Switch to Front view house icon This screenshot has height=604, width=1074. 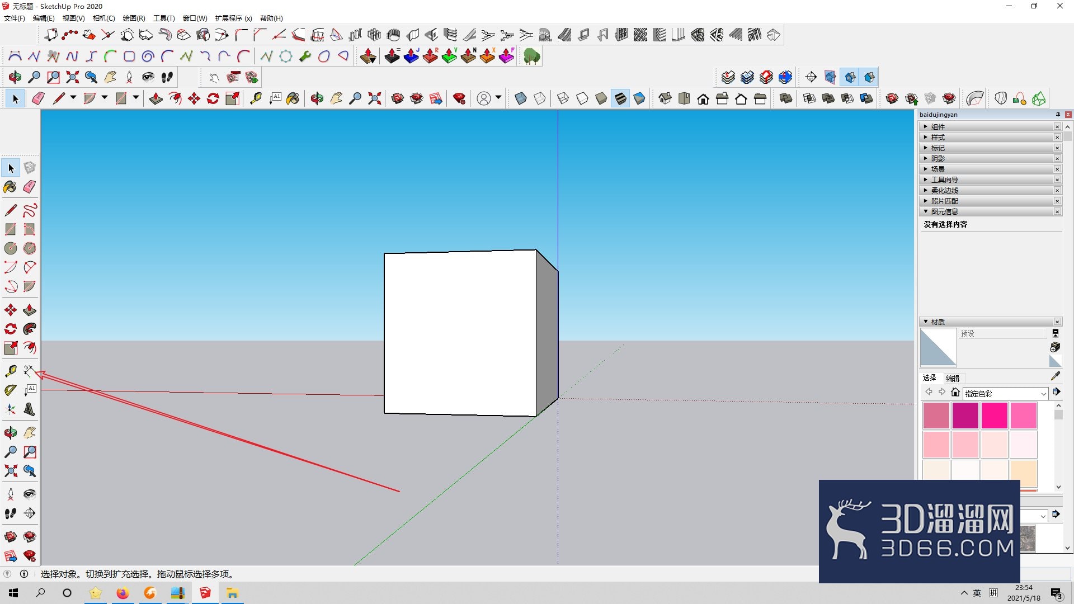pos(703,99)
